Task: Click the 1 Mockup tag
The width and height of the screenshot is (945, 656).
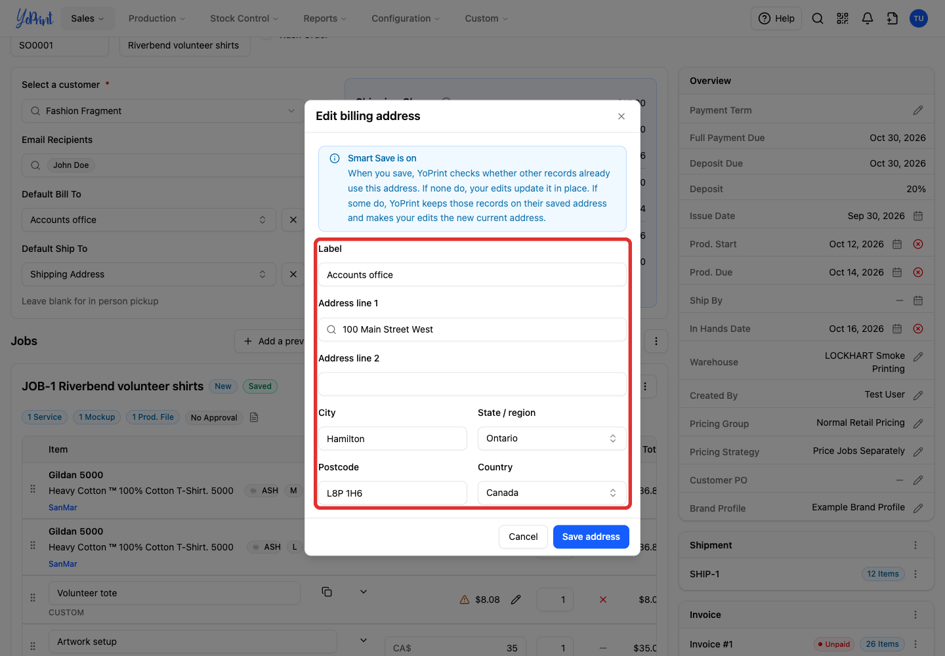Action: point(97,417)
